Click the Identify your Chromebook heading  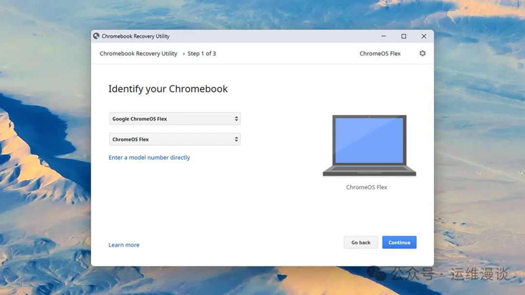point(168,89)
